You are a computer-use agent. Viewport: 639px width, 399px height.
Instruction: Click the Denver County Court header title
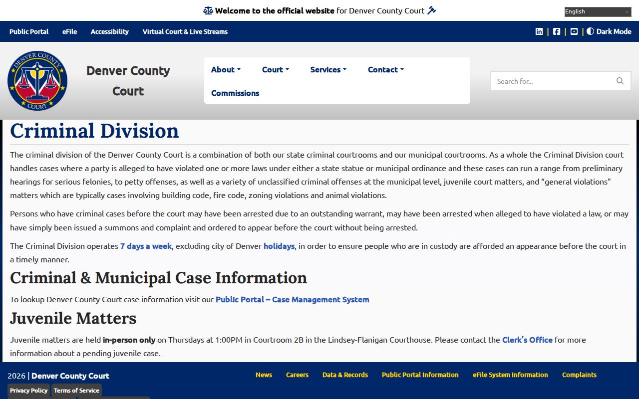128,81
